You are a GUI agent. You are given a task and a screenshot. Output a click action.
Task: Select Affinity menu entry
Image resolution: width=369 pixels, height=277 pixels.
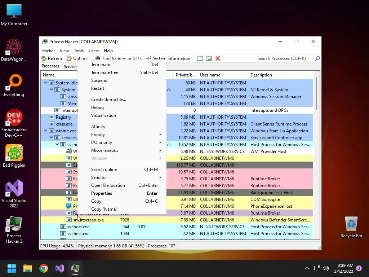pos(122,127)
